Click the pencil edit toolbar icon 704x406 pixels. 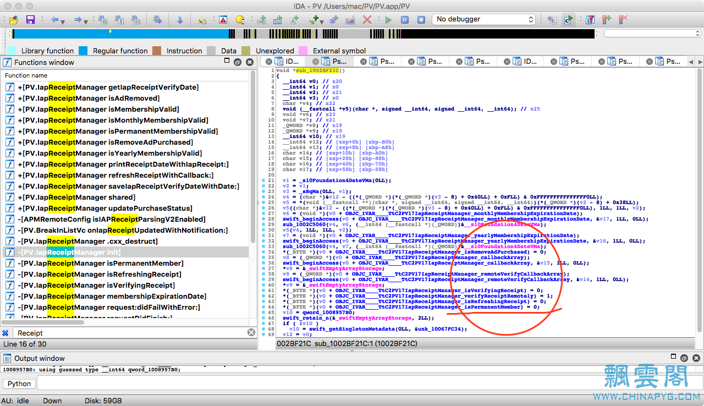point(350,20)
